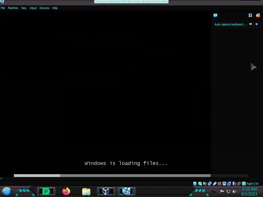The image size is (263, 197).
Task: Click the VirtualBox window title bar icon
Action: pyautogui.click(x=2, y=2)
